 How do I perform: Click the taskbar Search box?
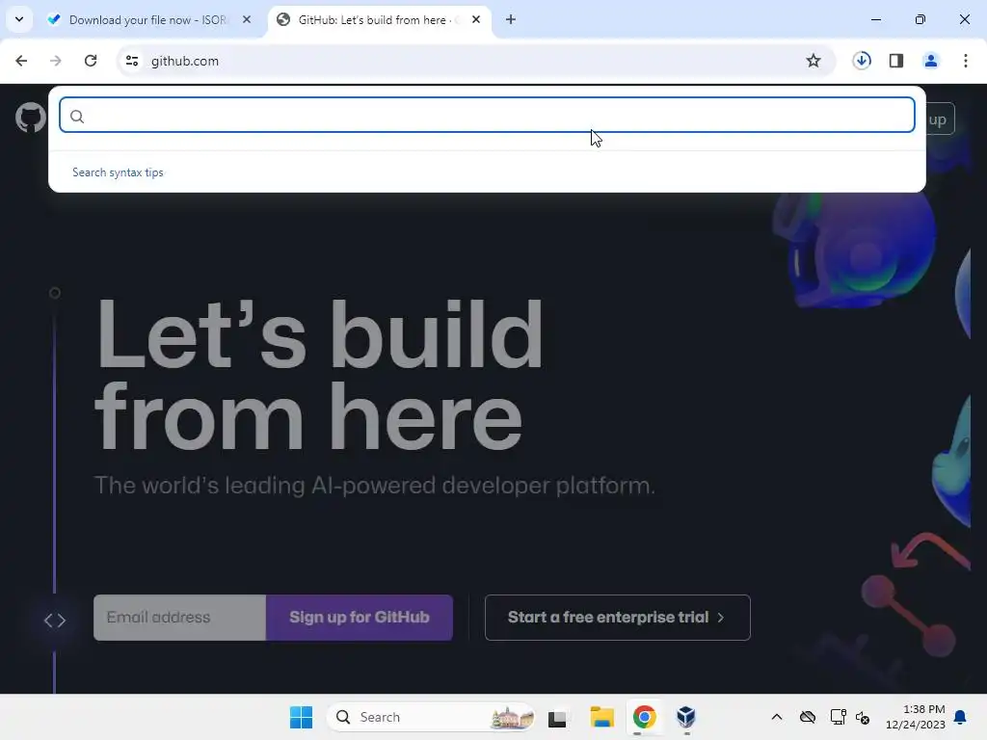click(431, 717)
